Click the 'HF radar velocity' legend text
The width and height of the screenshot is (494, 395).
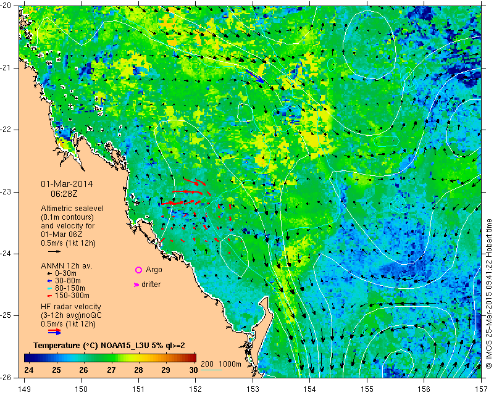tap(71, 307)
